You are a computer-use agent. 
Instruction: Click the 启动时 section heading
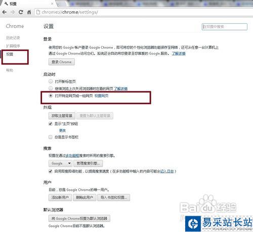49,74
